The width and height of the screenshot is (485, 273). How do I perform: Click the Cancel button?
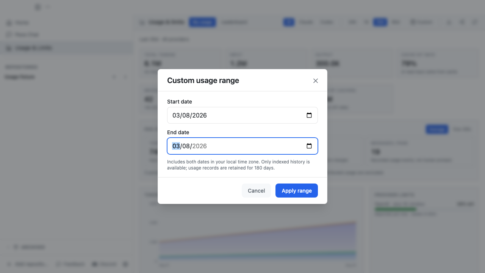click(256, 191)
